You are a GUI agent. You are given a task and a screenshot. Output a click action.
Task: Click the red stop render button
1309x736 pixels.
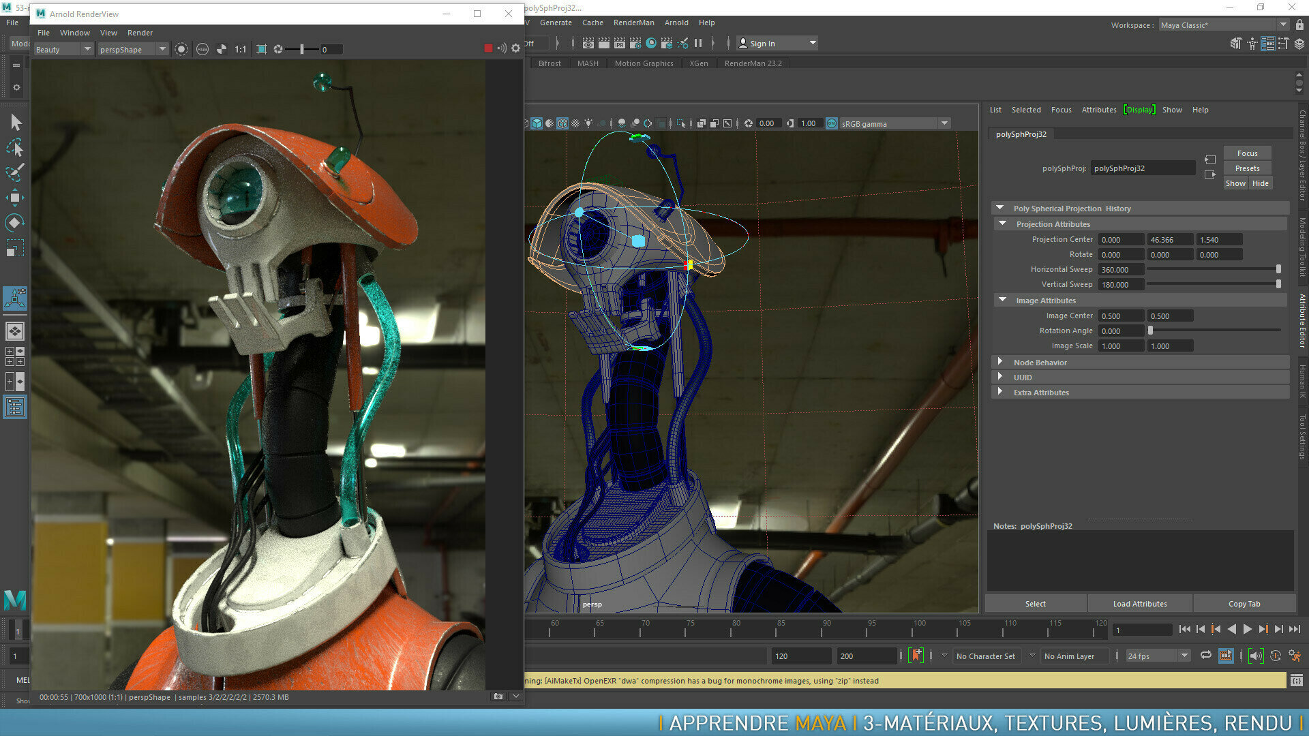488,48
